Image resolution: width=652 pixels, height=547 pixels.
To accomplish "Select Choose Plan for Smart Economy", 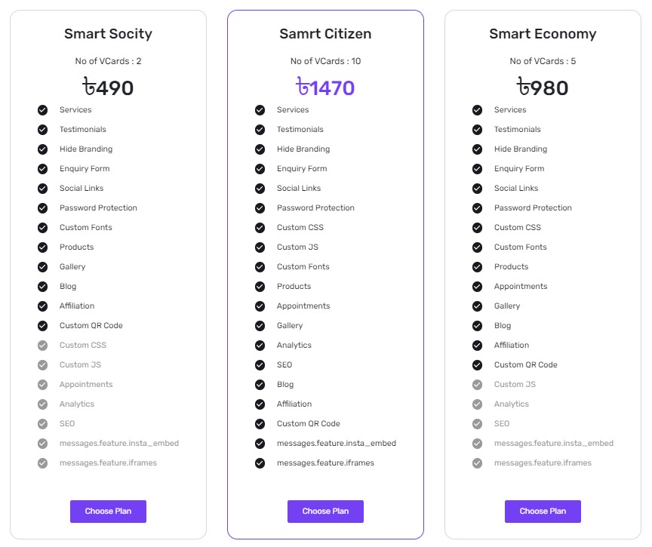I will (543, 511).
